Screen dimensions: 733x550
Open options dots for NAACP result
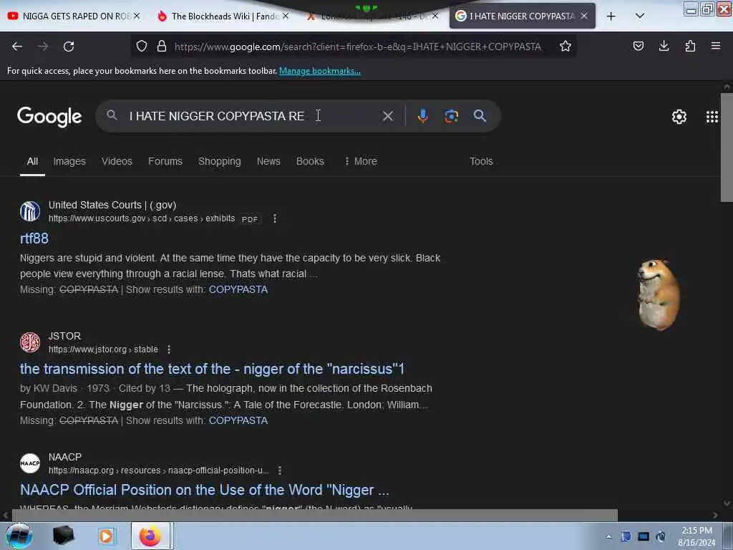click(x=280, y=471)
